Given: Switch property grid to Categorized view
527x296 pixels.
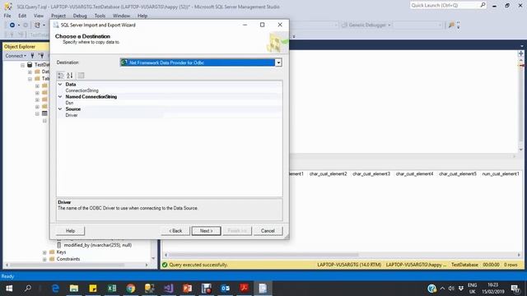Looking at the screenshot, I should coord(61,76).
